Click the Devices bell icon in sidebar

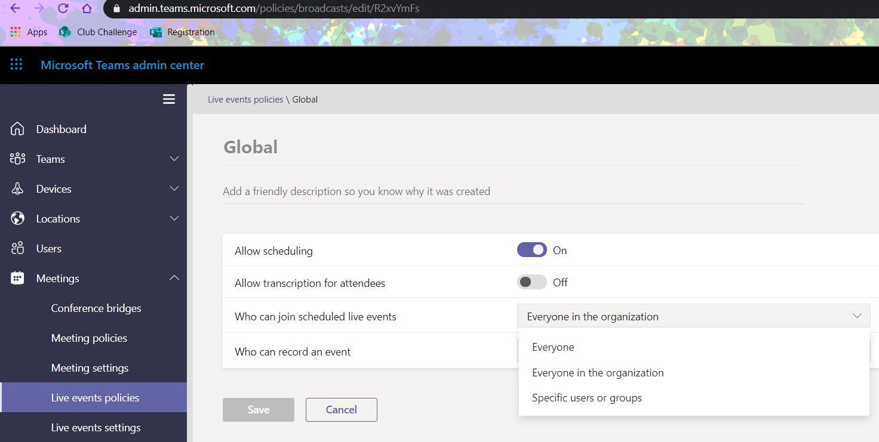click(17, 188)
